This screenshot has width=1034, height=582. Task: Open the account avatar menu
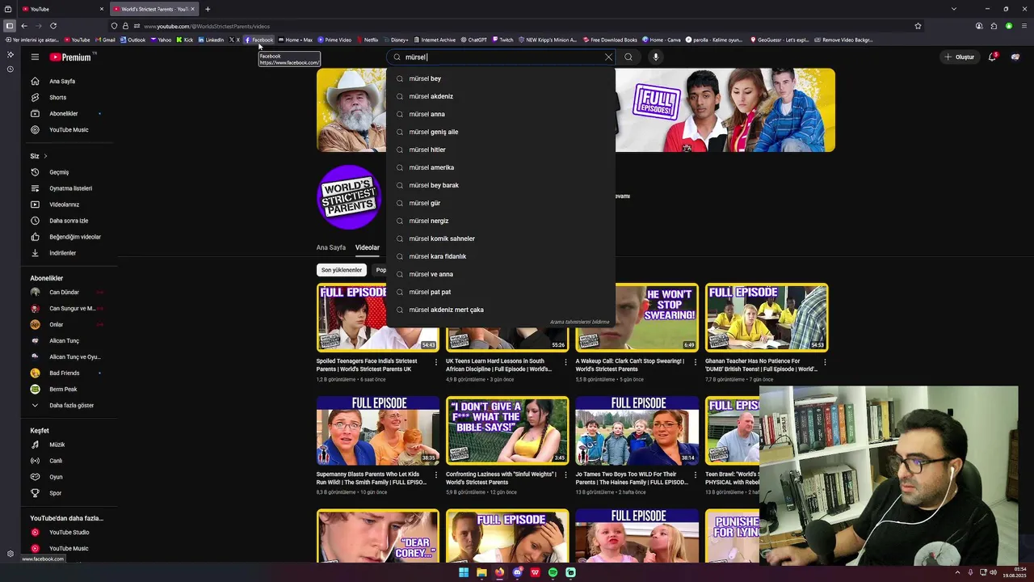point(1015,57)
